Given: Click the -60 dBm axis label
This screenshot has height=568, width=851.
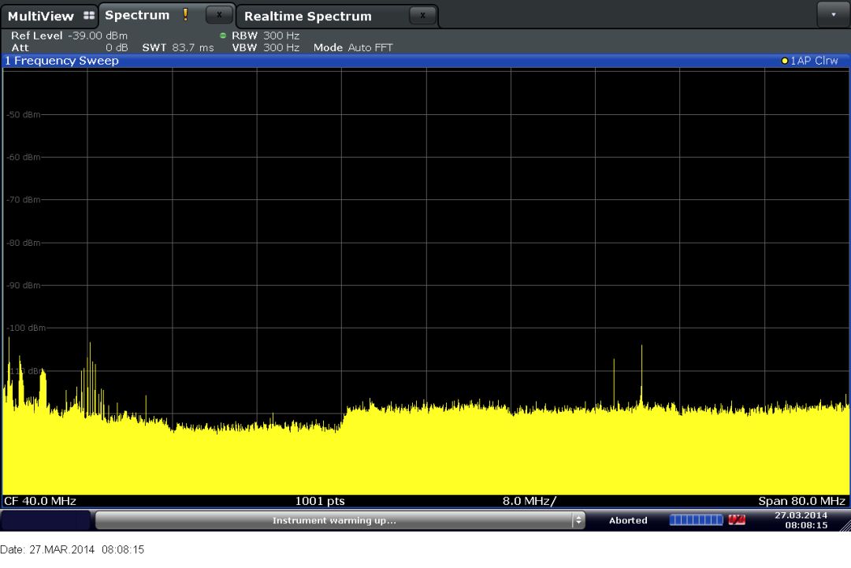Looking at the screenshot, I should pos(24,157).
